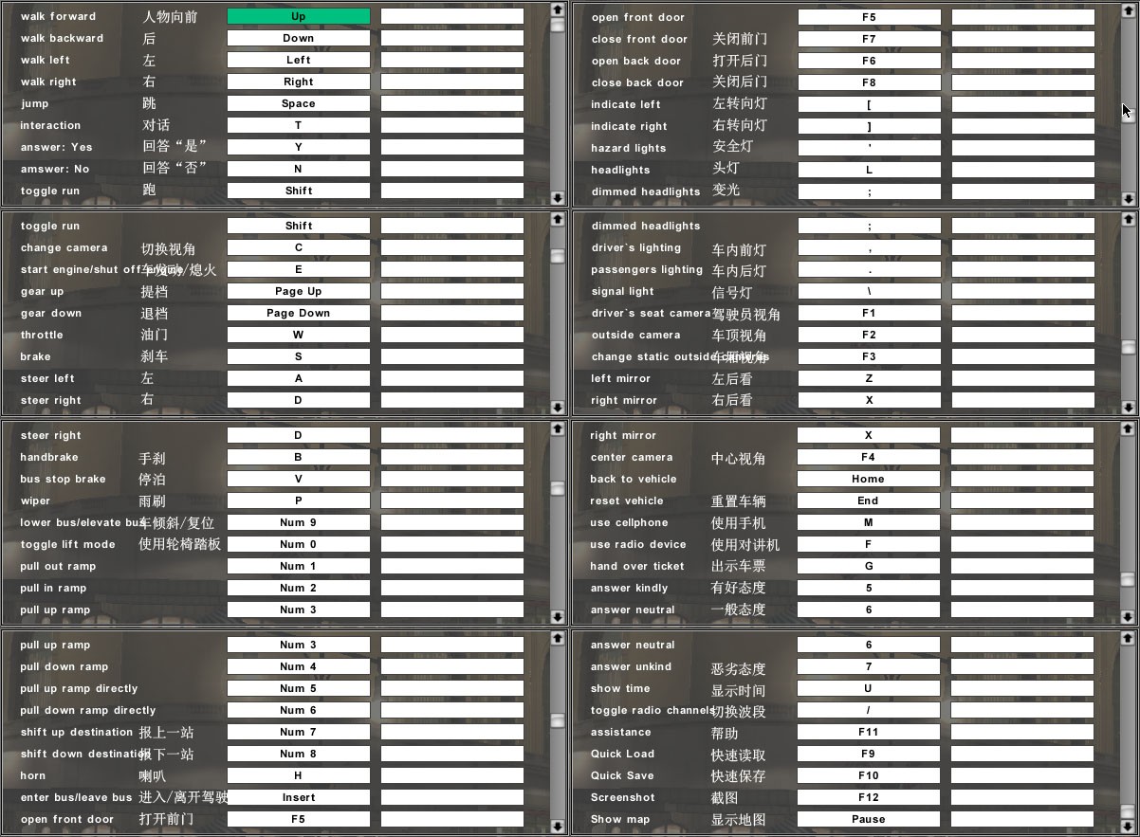The width and height of the screenshot is (1140, 837).
Task: Click the Space key field for jump
Action: point(299,103)
